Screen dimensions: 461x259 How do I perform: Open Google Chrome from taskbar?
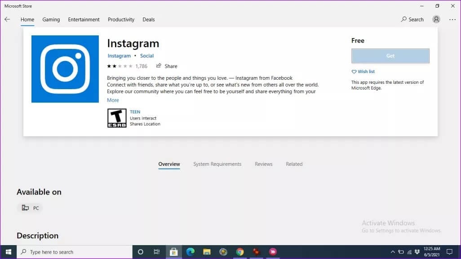[240, 252]
